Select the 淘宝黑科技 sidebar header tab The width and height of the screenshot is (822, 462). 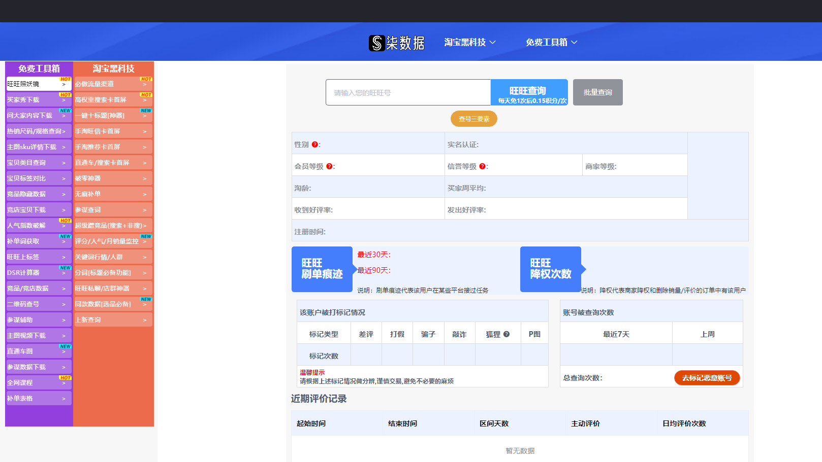coord(113,68)
